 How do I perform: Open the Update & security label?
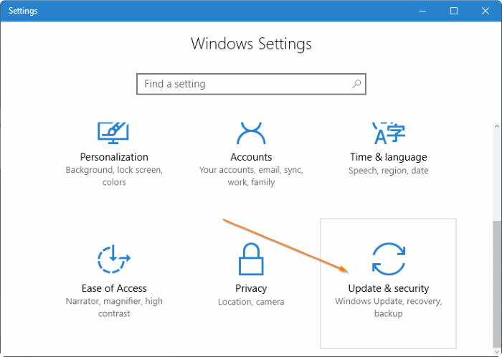(x=388, y=288)
